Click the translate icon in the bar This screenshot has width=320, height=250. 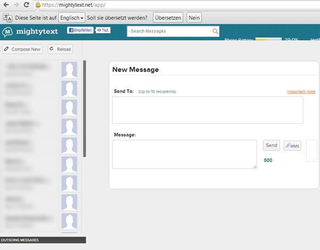(x=8, y=18)
